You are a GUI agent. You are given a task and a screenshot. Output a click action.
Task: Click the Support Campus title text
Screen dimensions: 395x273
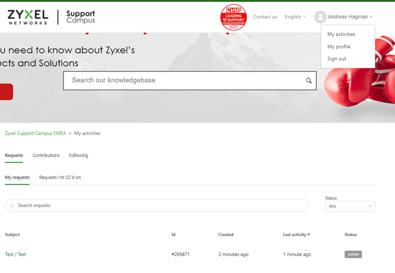coord(81,17)
